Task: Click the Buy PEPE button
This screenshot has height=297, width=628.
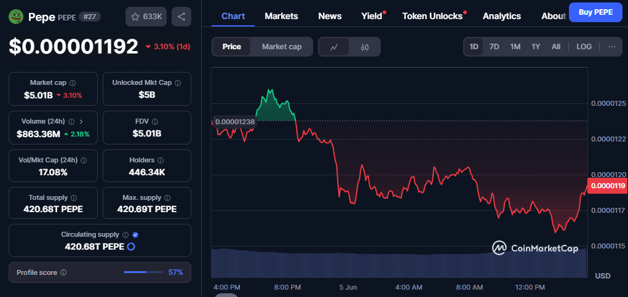Action: [595, 12]
